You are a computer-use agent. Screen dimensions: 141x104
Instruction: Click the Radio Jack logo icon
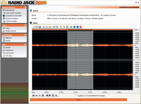tap(4, 3)
